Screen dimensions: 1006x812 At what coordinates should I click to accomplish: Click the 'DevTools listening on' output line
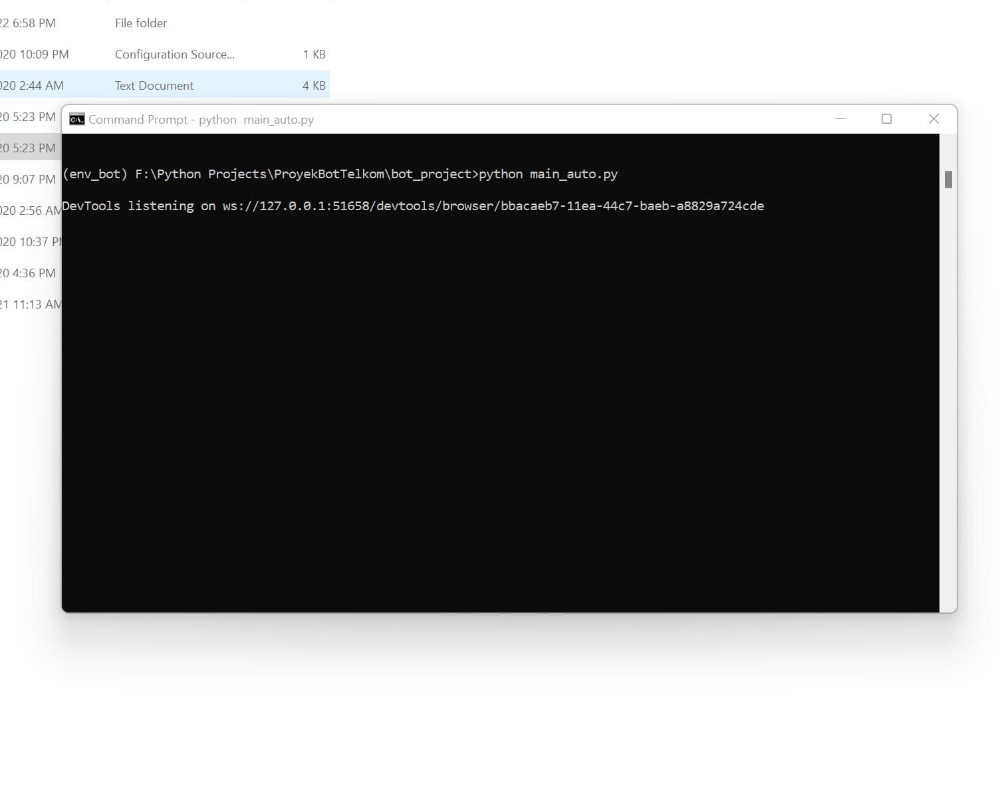coord(413,206)
